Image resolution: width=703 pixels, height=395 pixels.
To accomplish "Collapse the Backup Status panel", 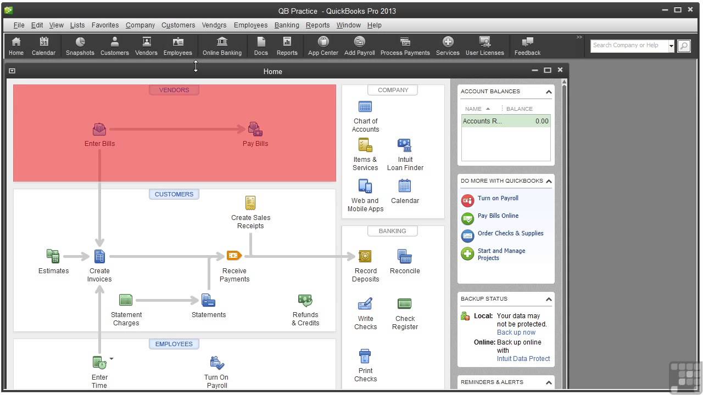I will pos(548,299).
